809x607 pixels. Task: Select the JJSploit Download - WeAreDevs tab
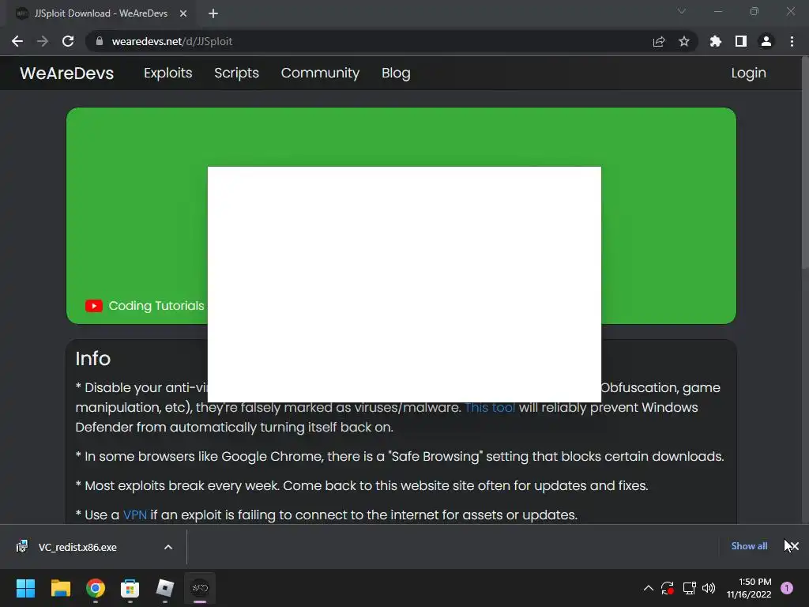(x=100, y=13)
